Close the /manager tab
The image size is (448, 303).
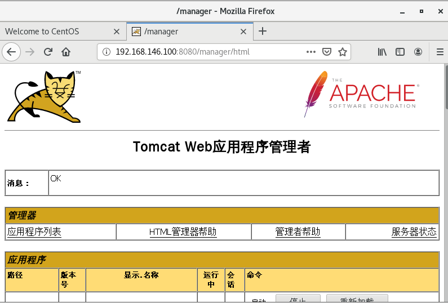coord(243,32)
